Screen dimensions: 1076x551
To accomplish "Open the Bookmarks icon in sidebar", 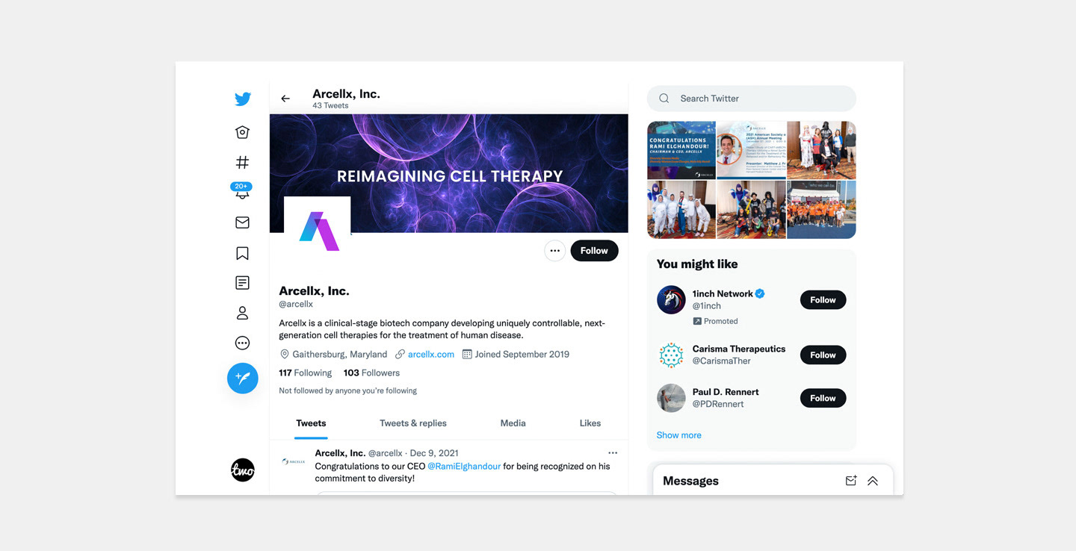I will (x=242, y=253).
